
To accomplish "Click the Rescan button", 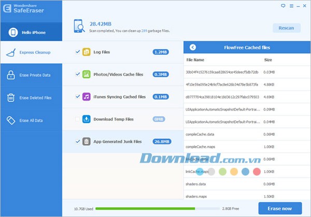I will (x=287, y=28).
